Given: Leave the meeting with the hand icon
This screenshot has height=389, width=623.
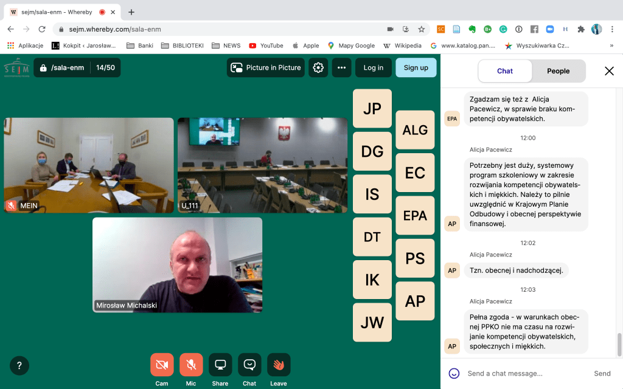Looking at the screenshot, I should click(279, 365).
